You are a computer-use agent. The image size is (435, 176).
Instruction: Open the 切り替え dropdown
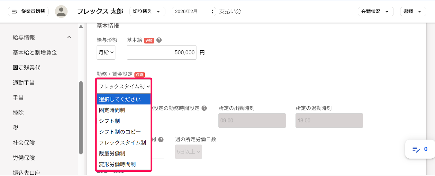point(147,11)
